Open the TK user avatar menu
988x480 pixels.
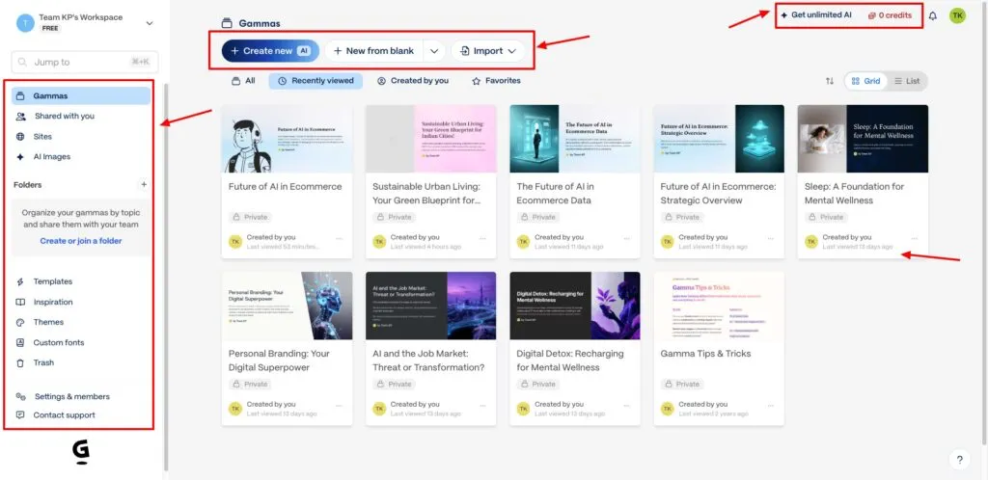point(956,15)
